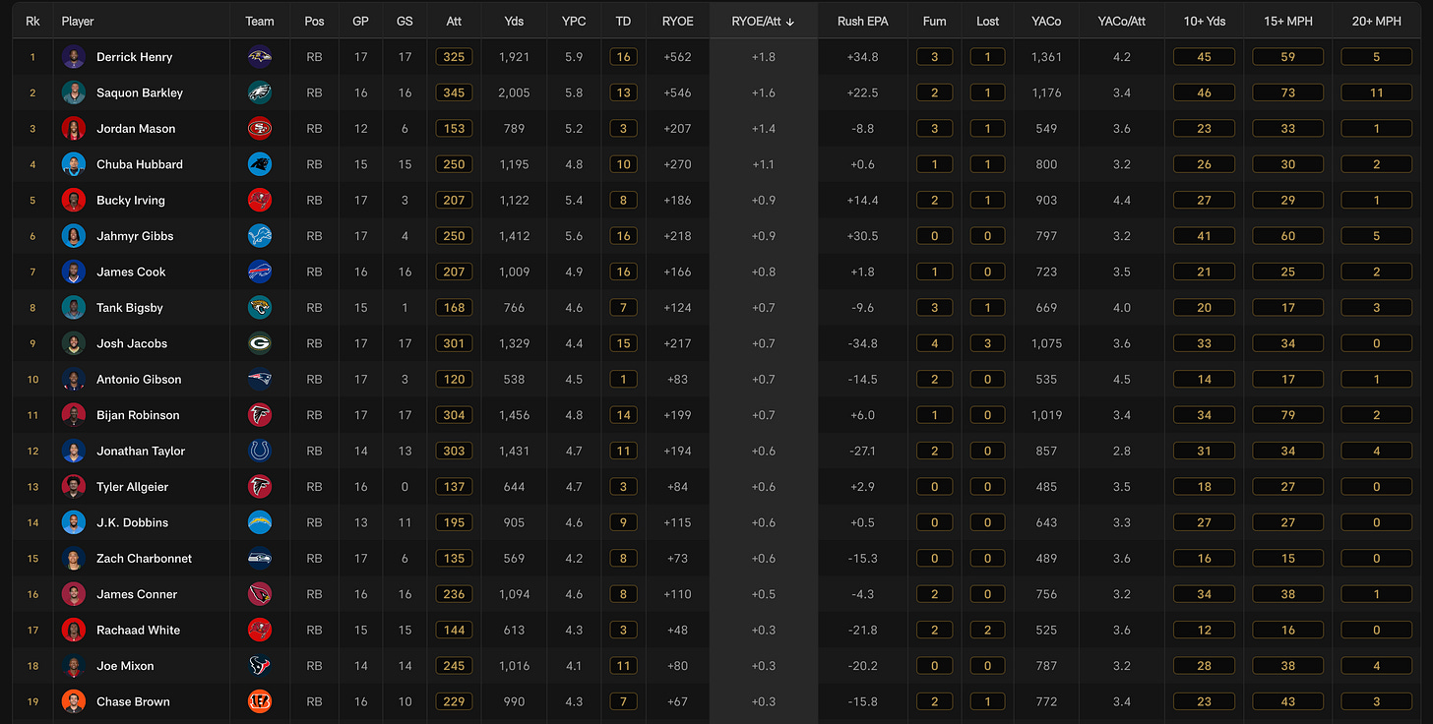Screen dimensions: 1433x724
Task: Sort by the 10+ Yds column header
Action: tap(1204, 21)
